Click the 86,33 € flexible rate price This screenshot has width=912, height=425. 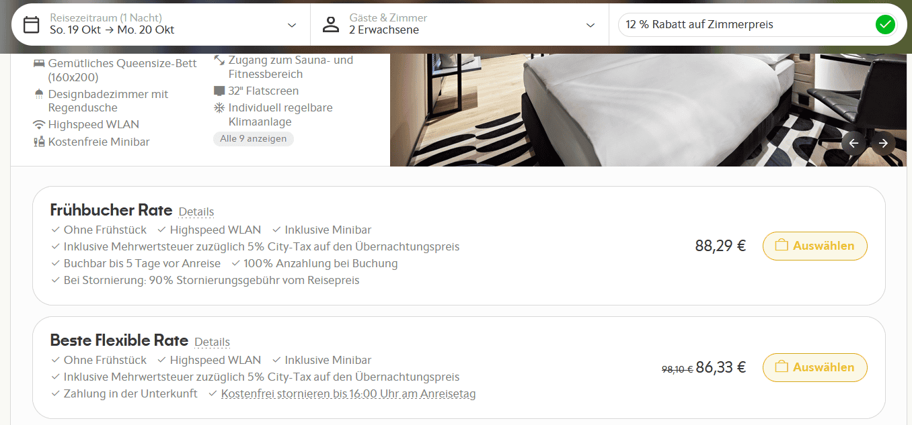(x=720, y=367)
